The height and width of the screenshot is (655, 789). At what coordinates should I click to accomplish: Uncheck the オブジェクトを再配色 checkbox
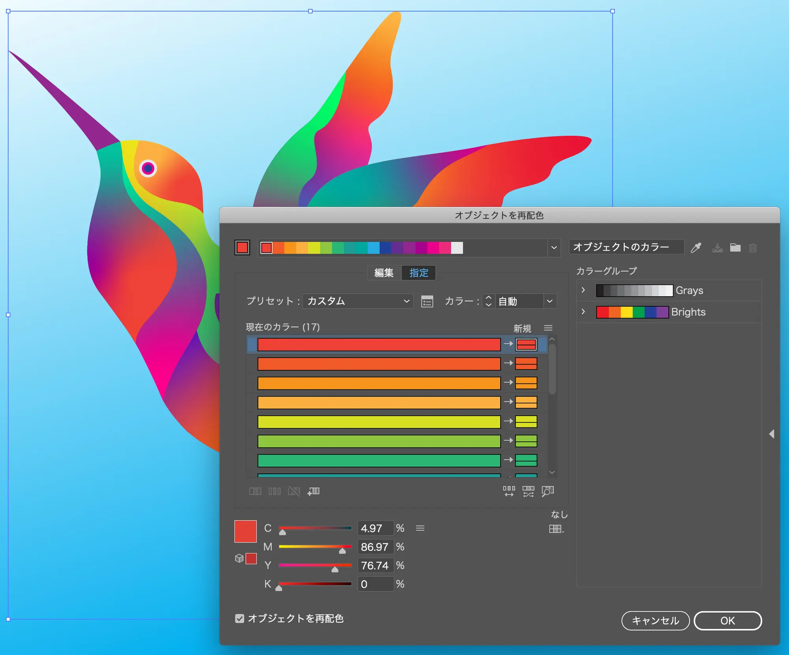click(x=239, y=619)
